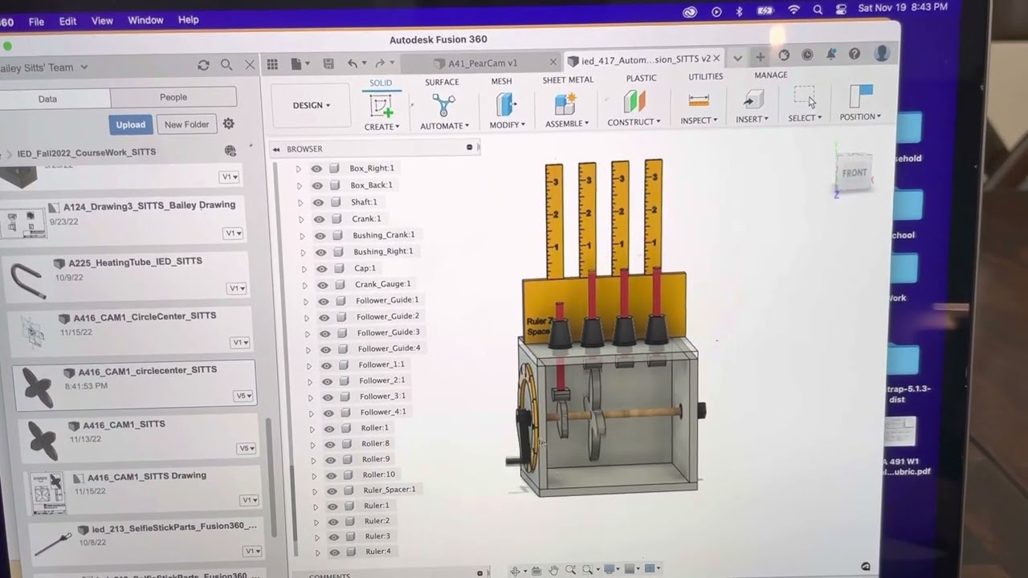Click the Save icon
1028x578 pixels.
point(328,63)
